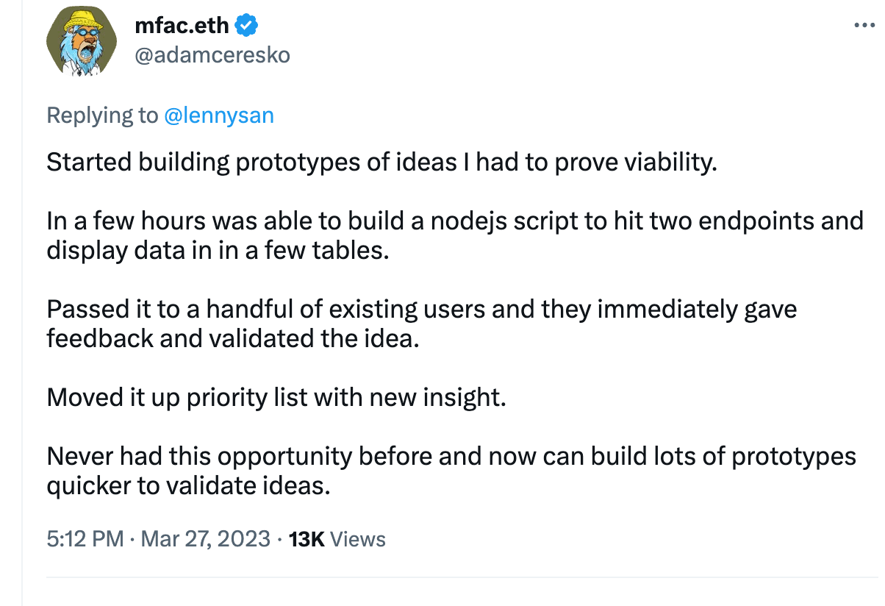Viewport: 885px width, 606px height.
Task: Click the "Passed it to a handful" line
Action: tap(421, 309)
